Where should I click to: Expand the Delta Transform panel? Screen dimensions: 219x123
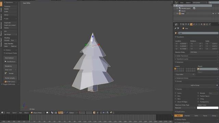[x=182, y=56]
